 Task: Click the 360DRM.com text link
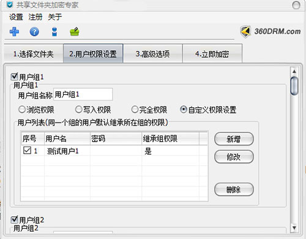pos(277,31)
